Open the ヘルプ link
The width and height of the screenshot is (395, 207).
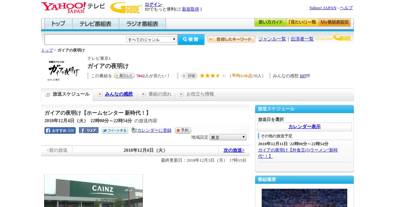click(x=346, y=8)
